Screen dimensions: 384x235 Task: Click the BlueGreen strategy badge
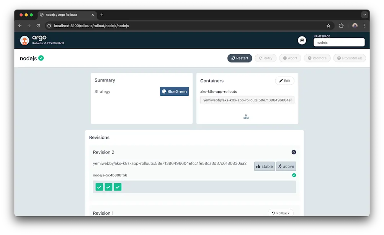(x=174, y=91)
